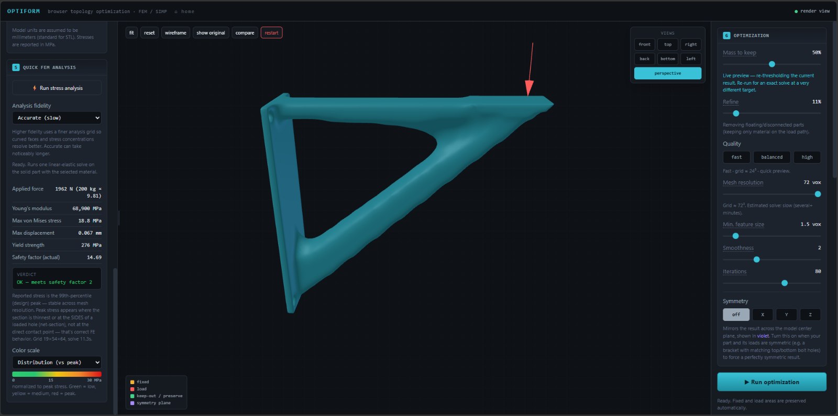Adjust the Mass to keep slider
The height and width of the screenshot is (416, 838).
click(771, 64)
